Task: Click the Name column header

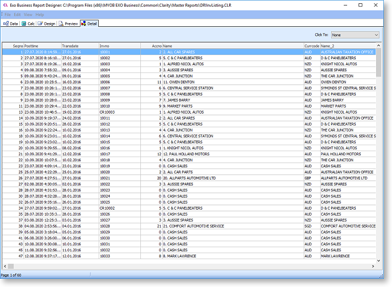Action: 233,46
